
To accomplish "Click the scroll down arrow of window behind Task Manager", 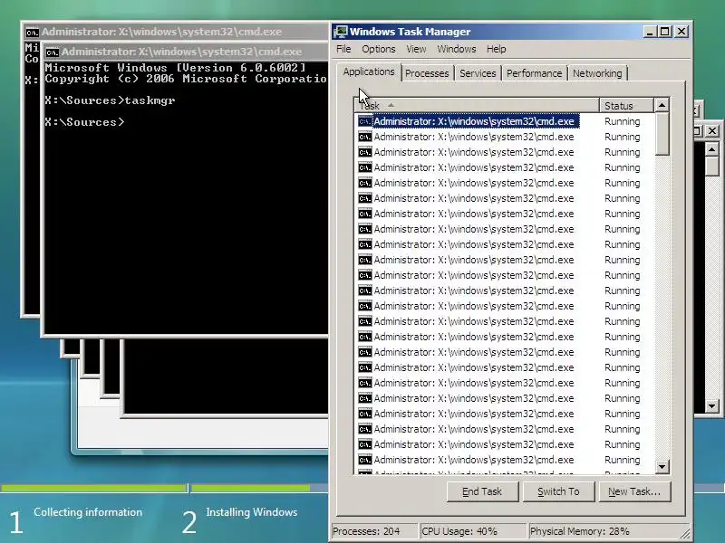I will [711, 406].
